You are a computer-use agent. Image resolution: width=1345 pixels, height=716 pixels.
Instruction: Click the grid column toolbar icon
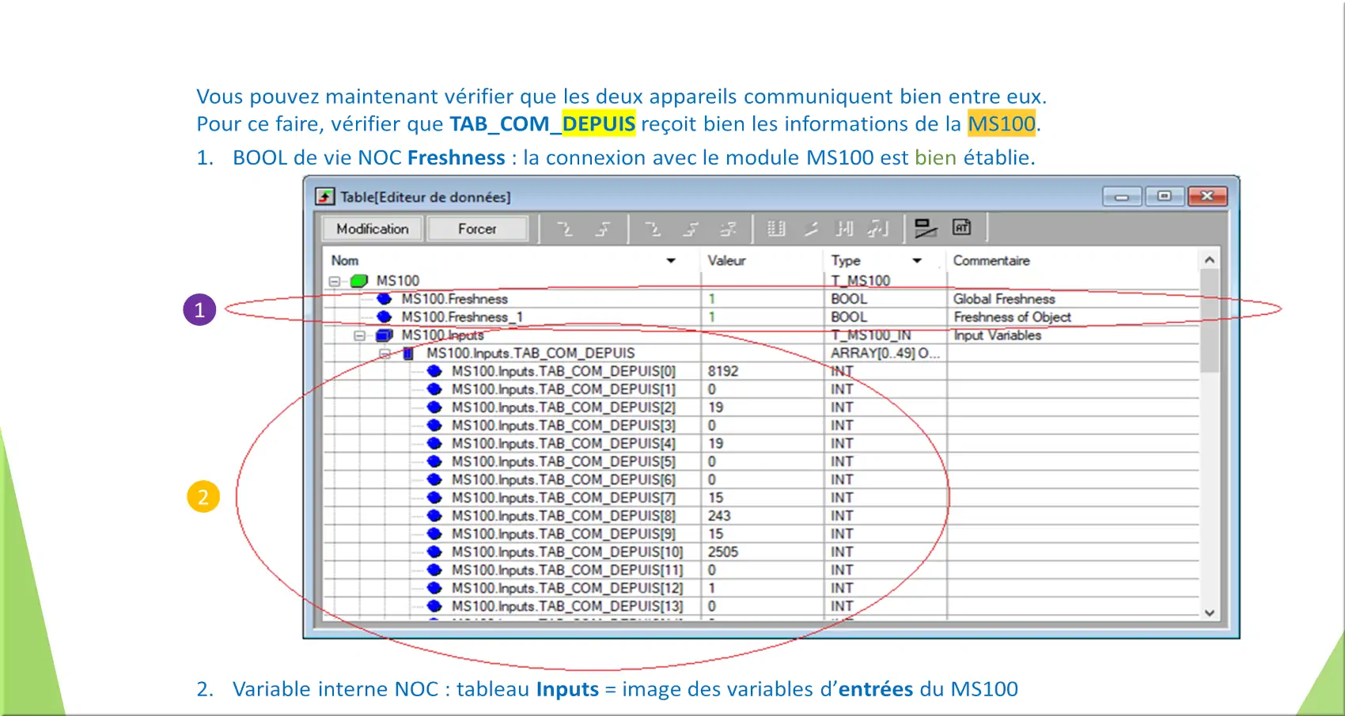click(776, 229)
